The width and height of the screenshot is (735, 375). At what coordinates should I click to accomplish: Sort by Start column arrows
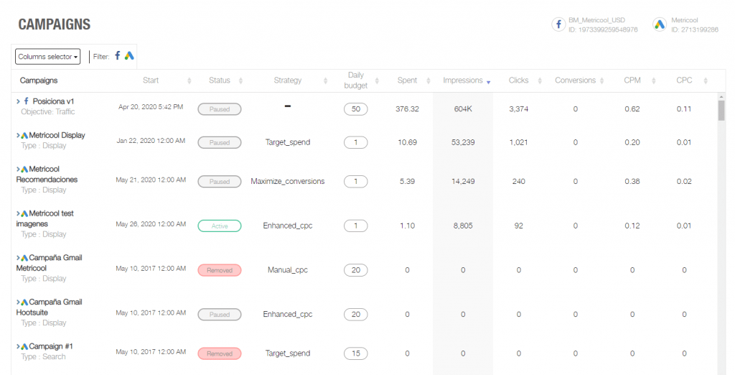point(189,80)
